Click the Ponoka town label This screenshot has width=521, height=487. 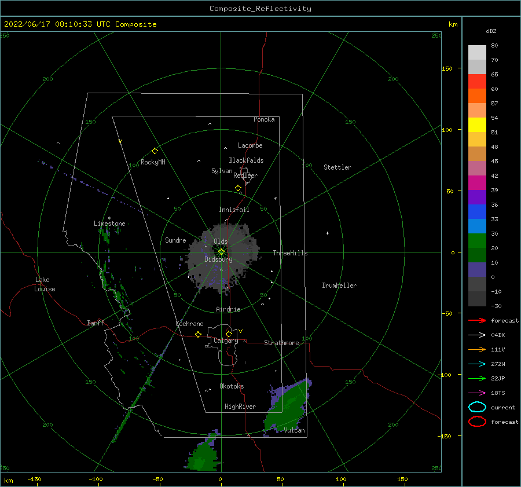(x=264, y=119)
